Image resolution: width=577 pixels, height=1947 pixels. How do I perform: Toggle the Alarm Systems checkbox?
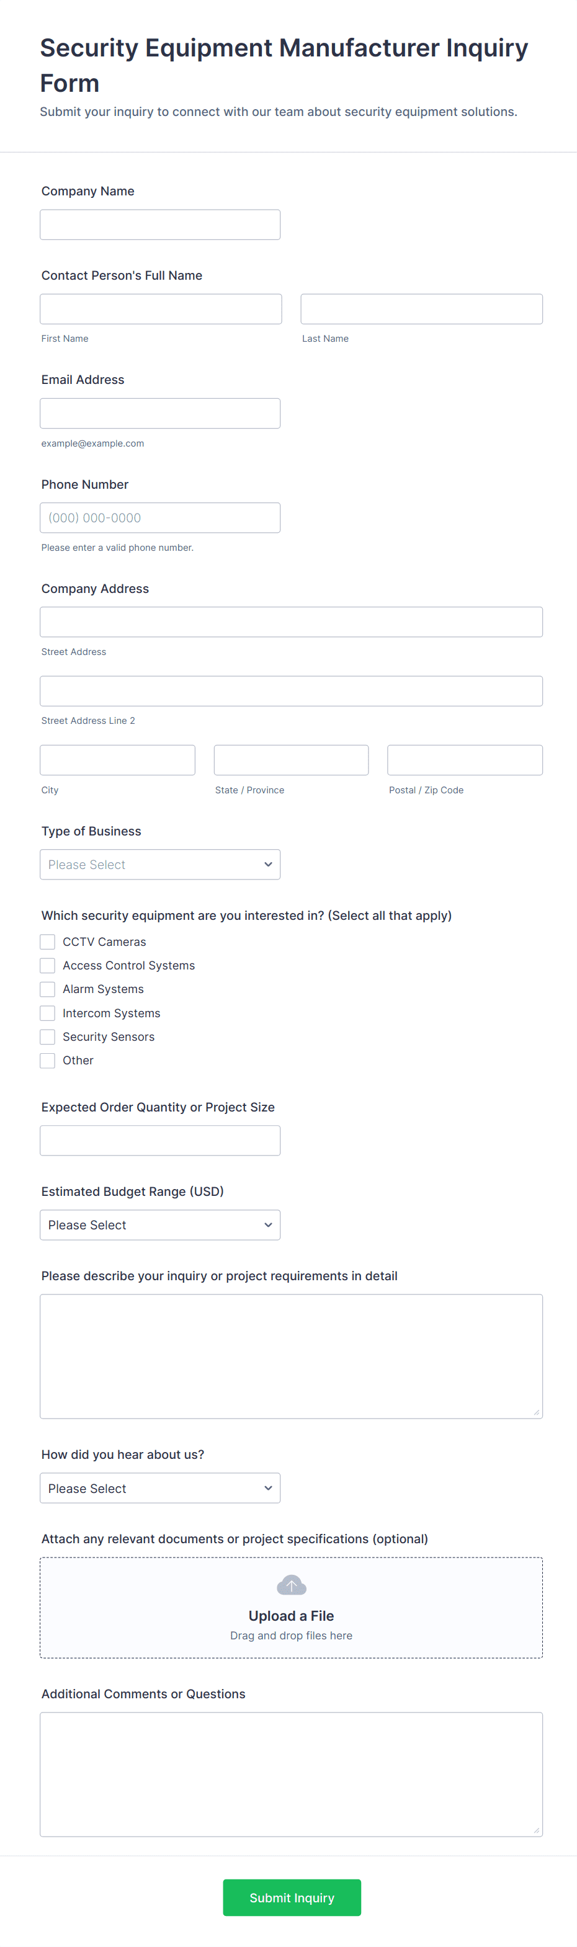[47, 989]
